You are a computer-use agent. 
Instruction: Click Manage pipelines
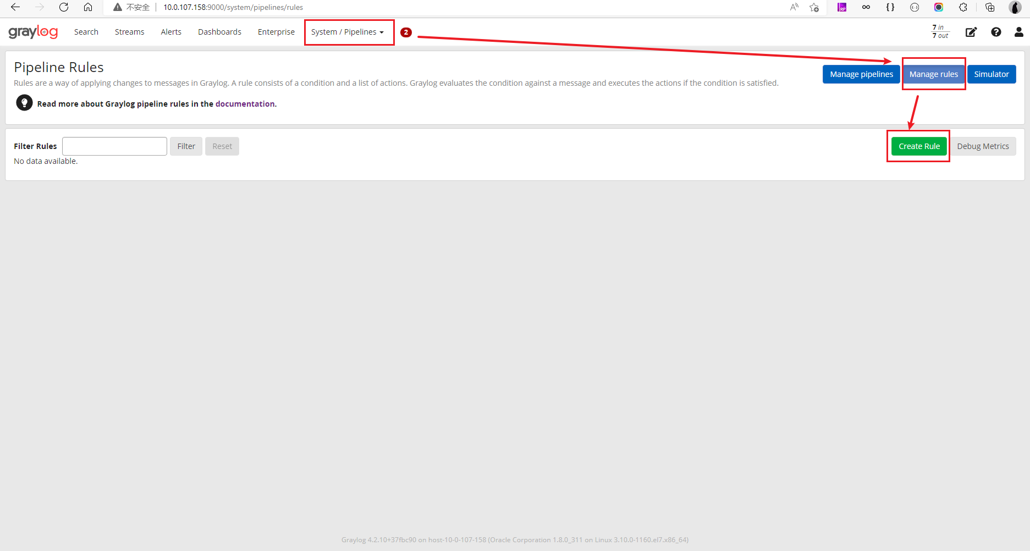(861, 74)
